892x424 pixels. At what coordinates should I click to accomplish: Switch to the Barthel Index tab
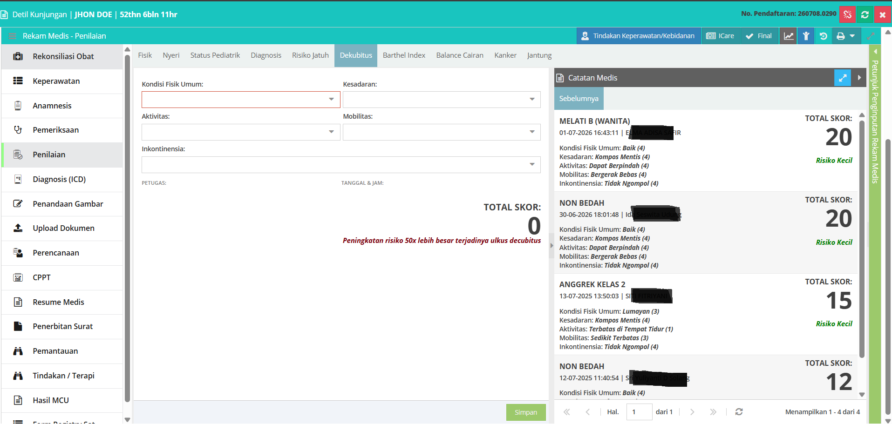(x=404, y=55)
